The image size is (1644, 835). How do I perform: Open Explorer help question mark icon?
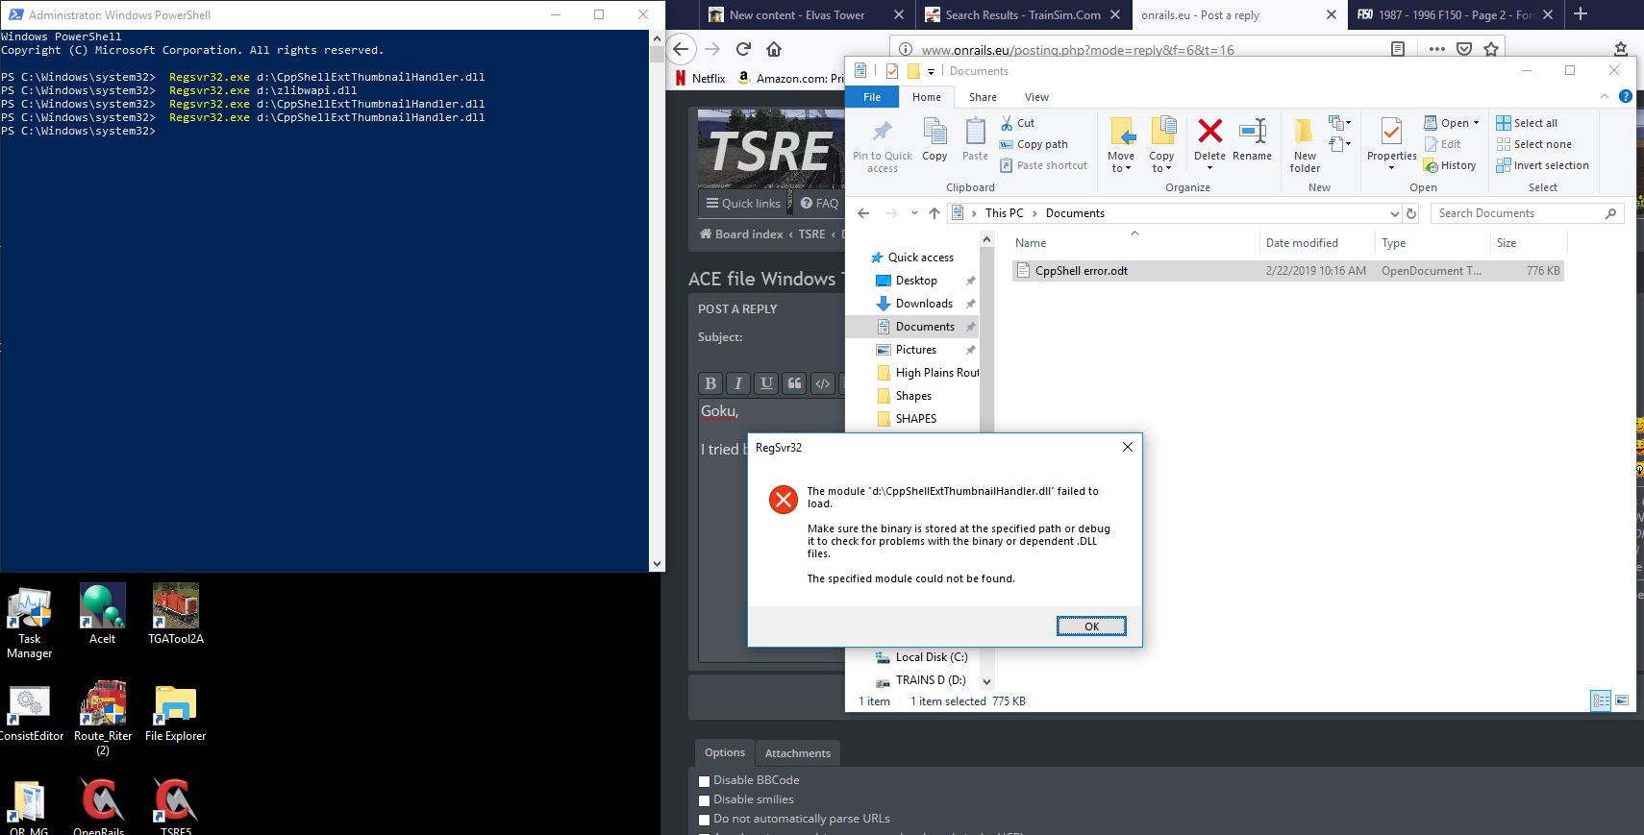(x=1625, y=96)
